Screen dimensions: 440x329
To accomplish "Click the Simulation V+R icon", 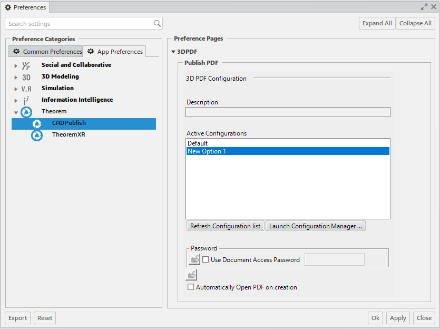I will click(x=26, y=89).
